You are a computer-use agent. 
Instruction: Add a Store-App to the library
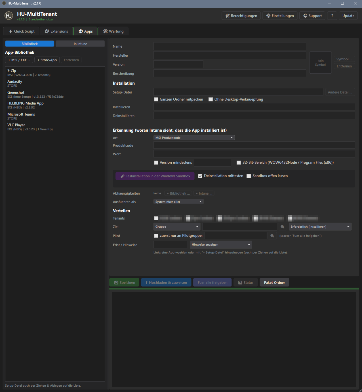(47, 60)
